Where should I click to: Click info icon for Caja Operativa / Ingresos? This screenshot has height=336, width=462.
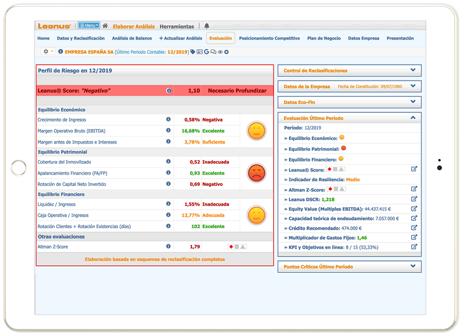[x=168, y=214]
